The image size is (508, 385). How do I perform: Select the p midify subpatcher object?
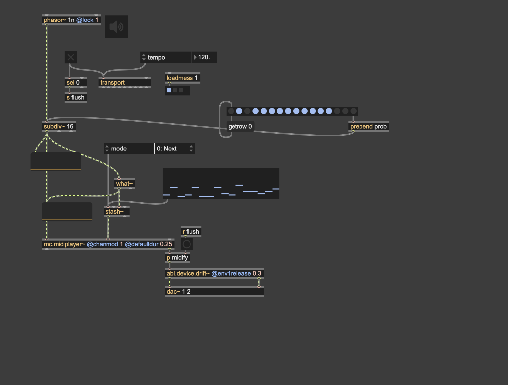pyautogui.click(x=177, y=257)
